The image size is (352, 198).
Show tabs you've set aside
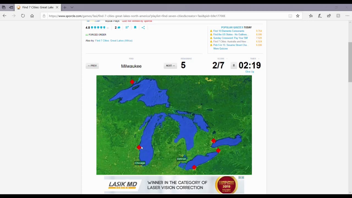point(4,7)
